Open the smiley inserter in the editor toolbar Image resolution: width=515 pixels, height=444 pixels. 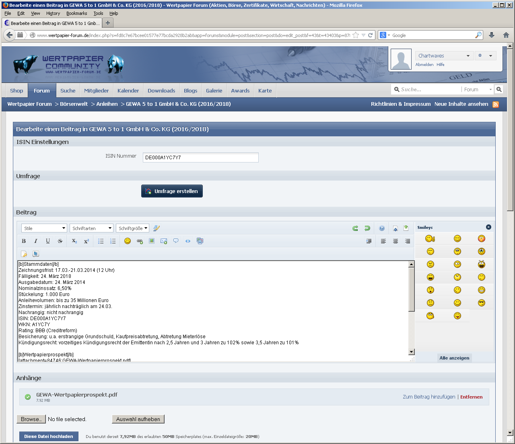click(128, 241)
